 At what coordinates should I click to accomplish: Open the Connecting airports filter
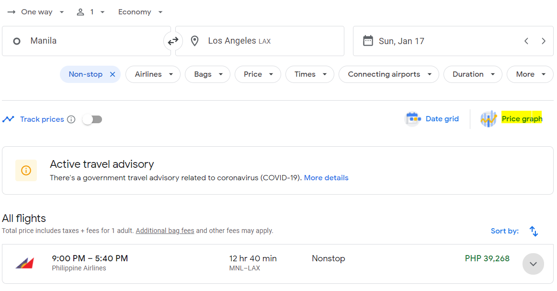(389, 74)
